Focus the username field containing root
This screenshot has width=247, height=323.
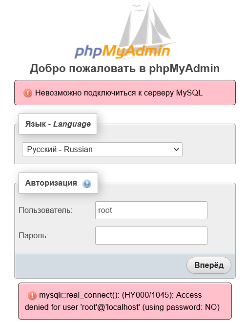(x=151, y=210)
